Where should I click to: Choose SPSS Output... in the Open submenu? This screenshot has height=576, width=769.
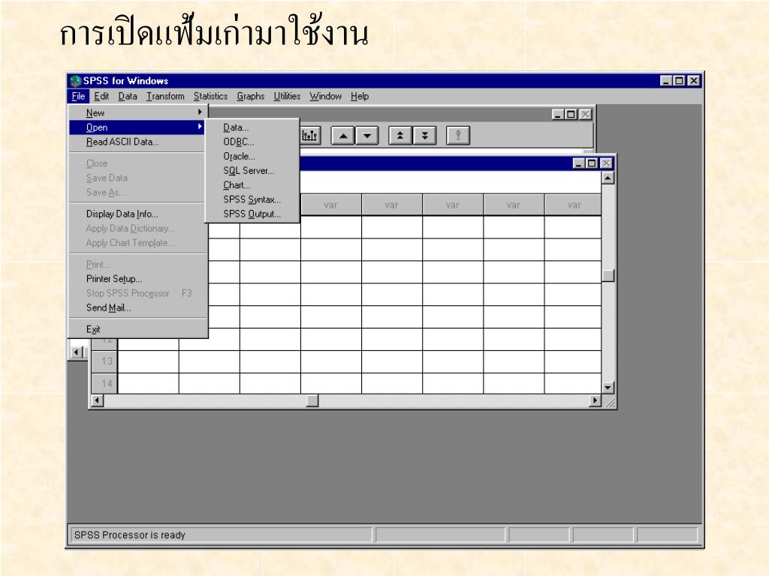tap(252, 214)
